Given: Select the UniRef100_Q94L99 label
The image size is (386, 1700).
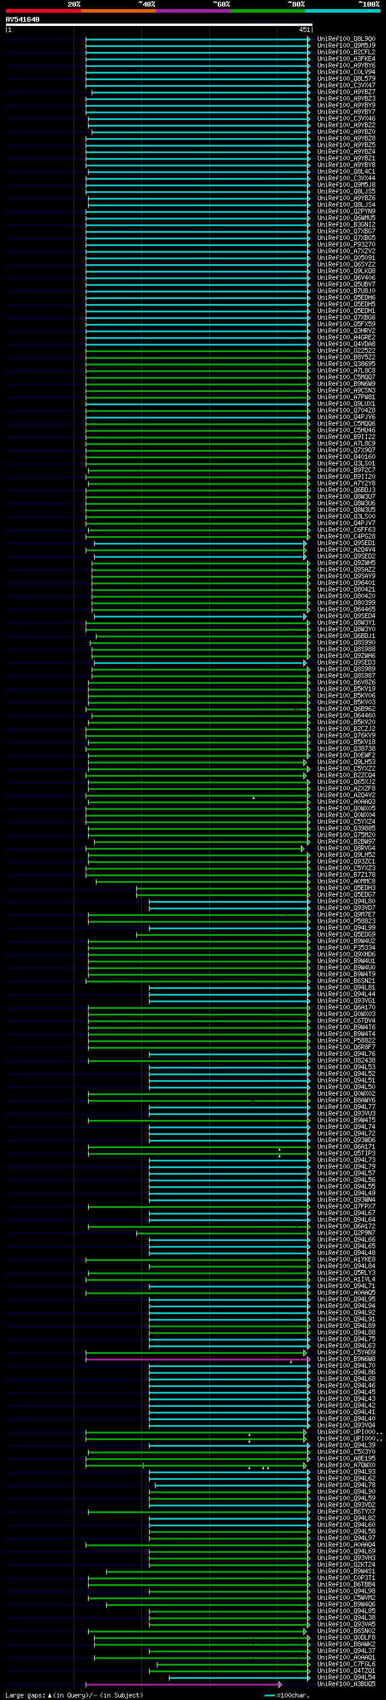Looking at the screenshot, I should (x=346, y=928).
